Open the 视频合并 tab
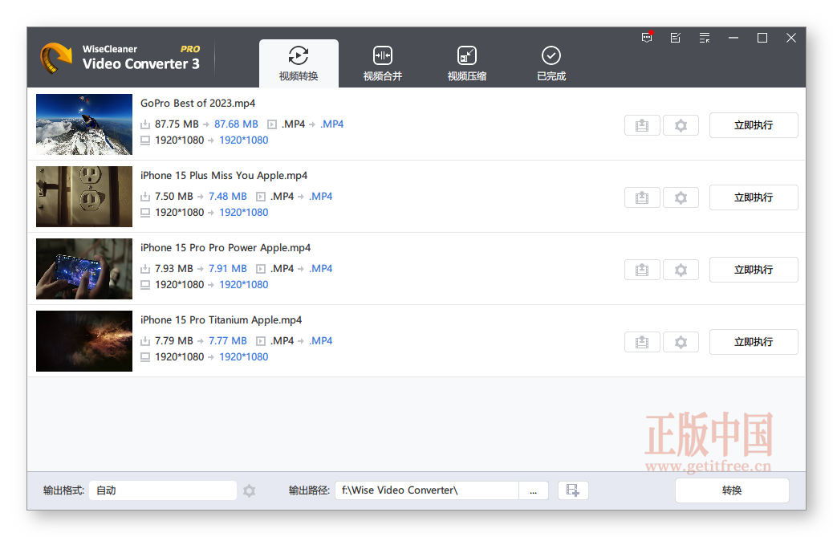This screenshot has height=537, width=833. 383,63
